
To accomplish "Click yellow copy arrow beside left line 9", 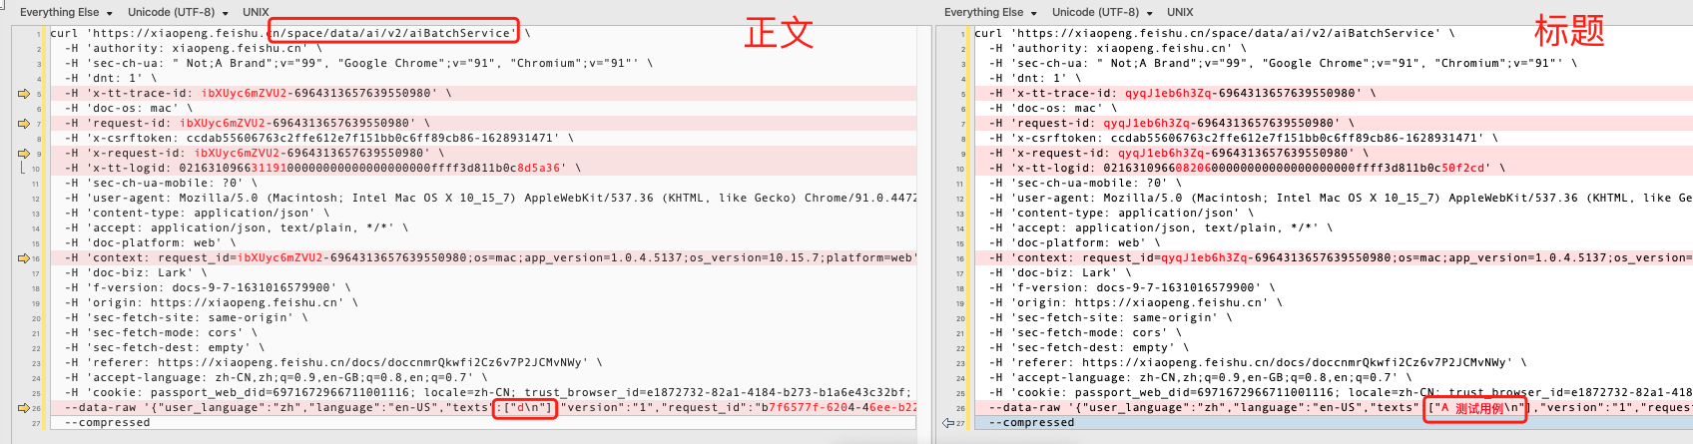I will pos(24,154).
